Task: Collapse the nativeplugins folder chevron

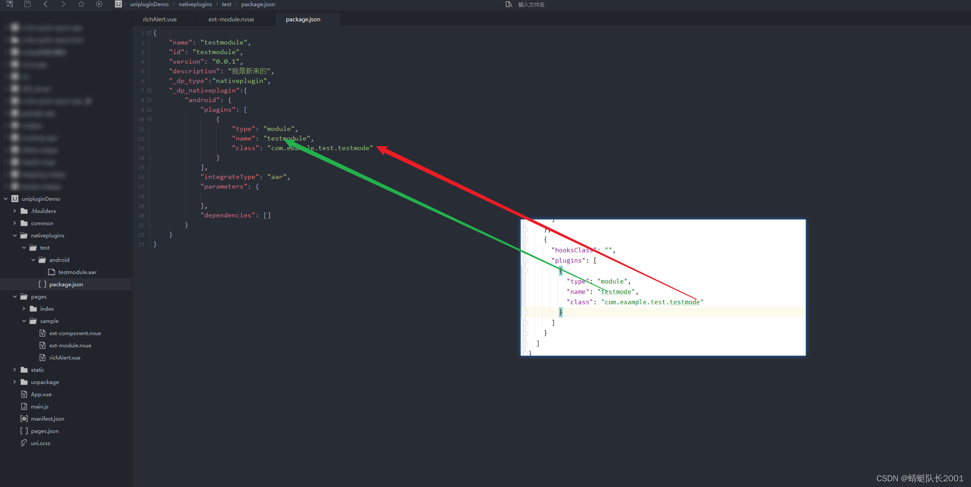Action: click(14, 235)
